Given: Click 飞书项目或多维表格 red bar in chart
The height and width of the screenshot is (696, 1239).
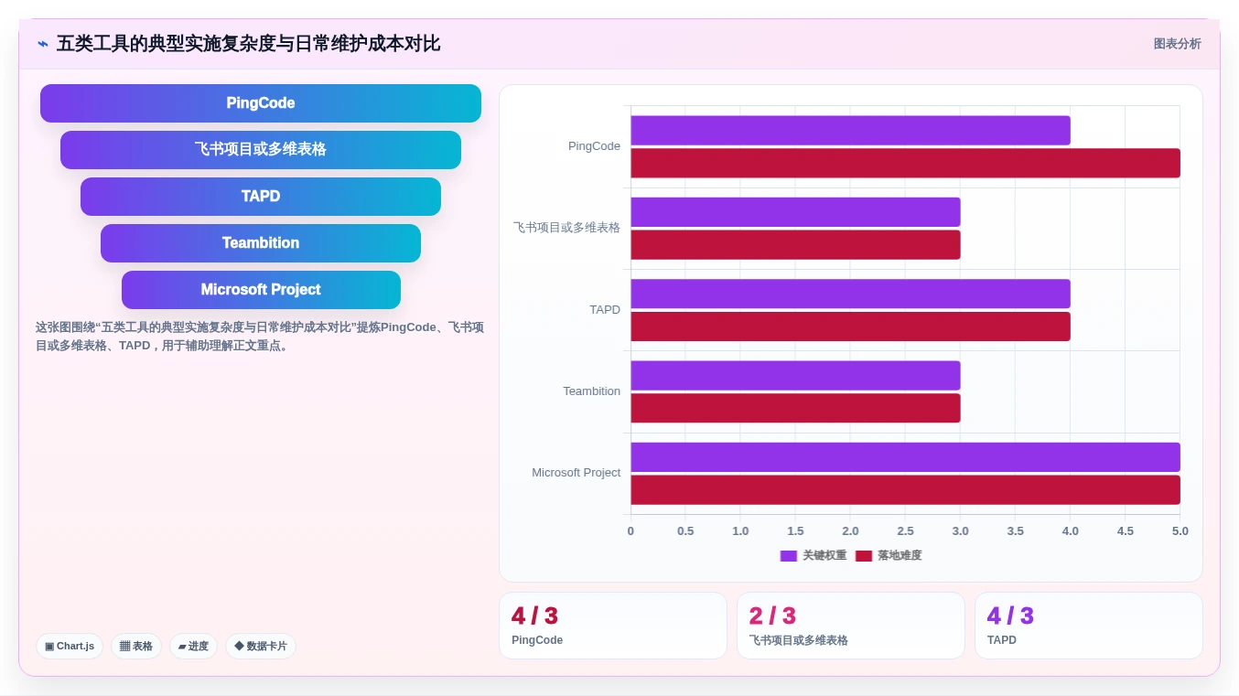Looking at the screenshot, I should (795, 245).
